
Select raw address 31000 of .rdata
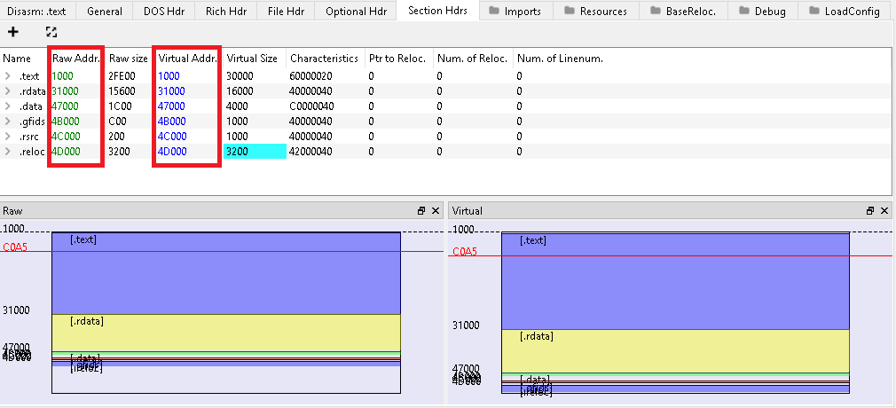click(x=65, y=90)
